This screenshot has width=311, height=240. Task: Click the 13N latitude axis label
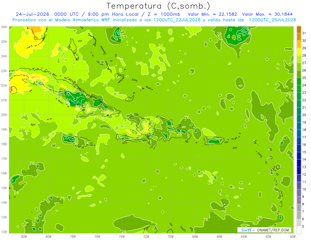tap(4, 217)
